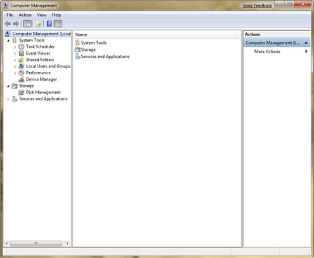Open Help via blue question mark icon

(x=49, y=24)
